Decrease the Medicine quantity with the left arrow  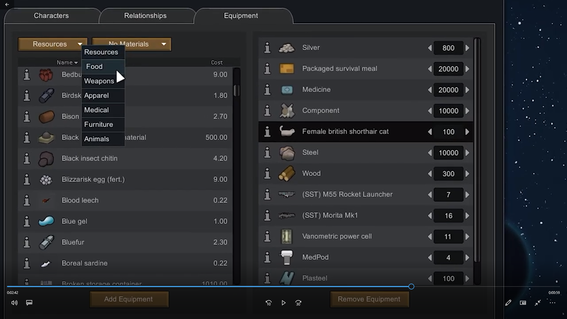(x=430, y=90)
